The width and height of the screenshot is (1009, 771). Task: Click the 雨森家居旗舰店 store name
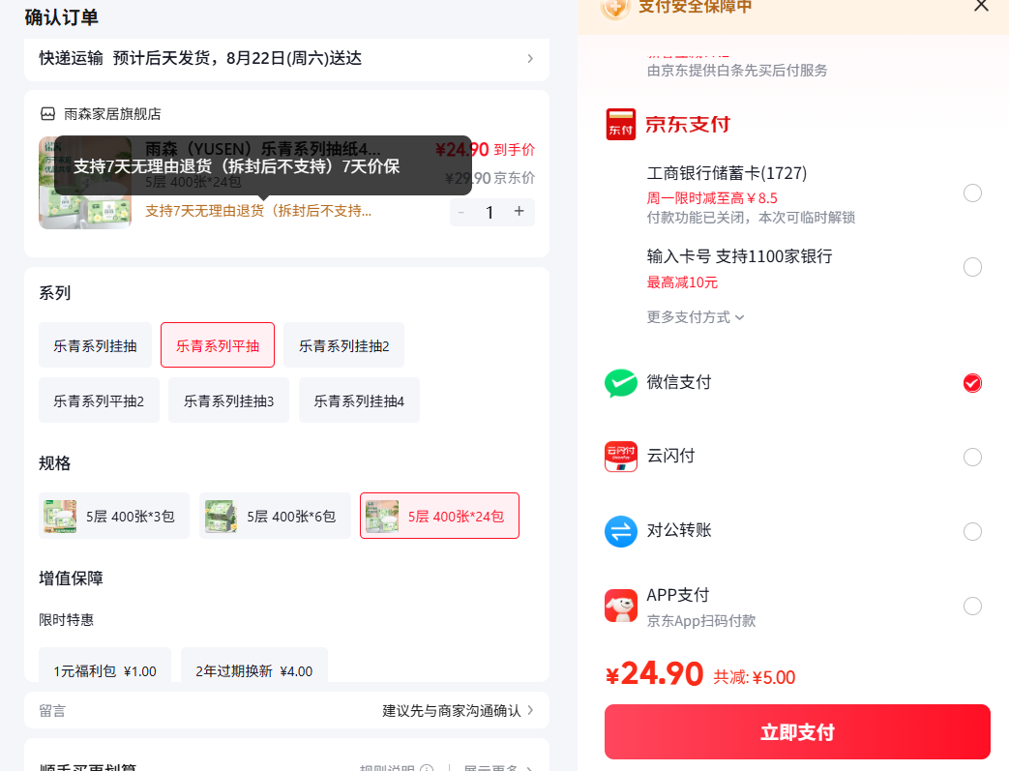tap(112, 114)
